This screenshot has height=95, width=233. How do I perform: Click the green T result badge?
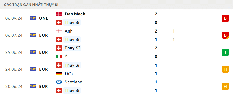click(x=225, y=52)
